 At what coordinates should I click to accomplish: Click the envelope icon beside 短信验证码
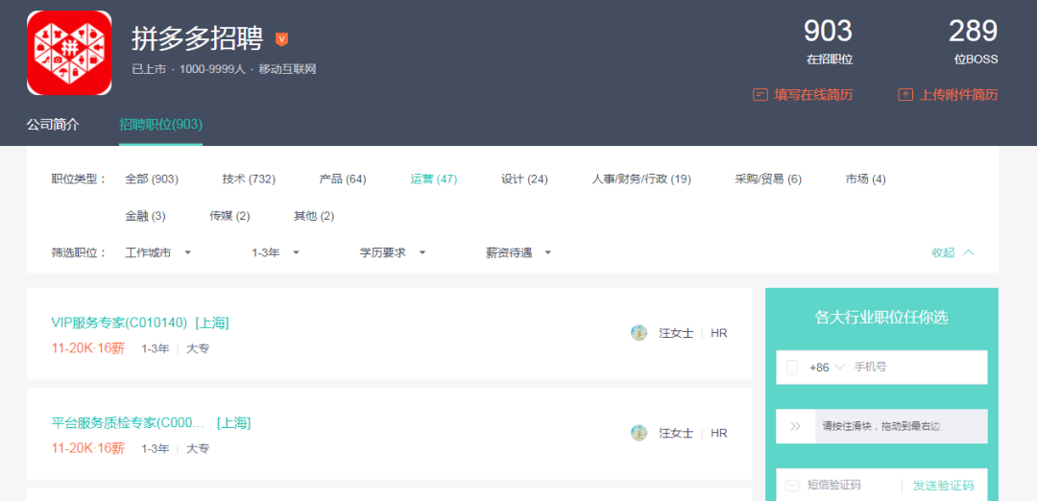click(x=791, y=486)
